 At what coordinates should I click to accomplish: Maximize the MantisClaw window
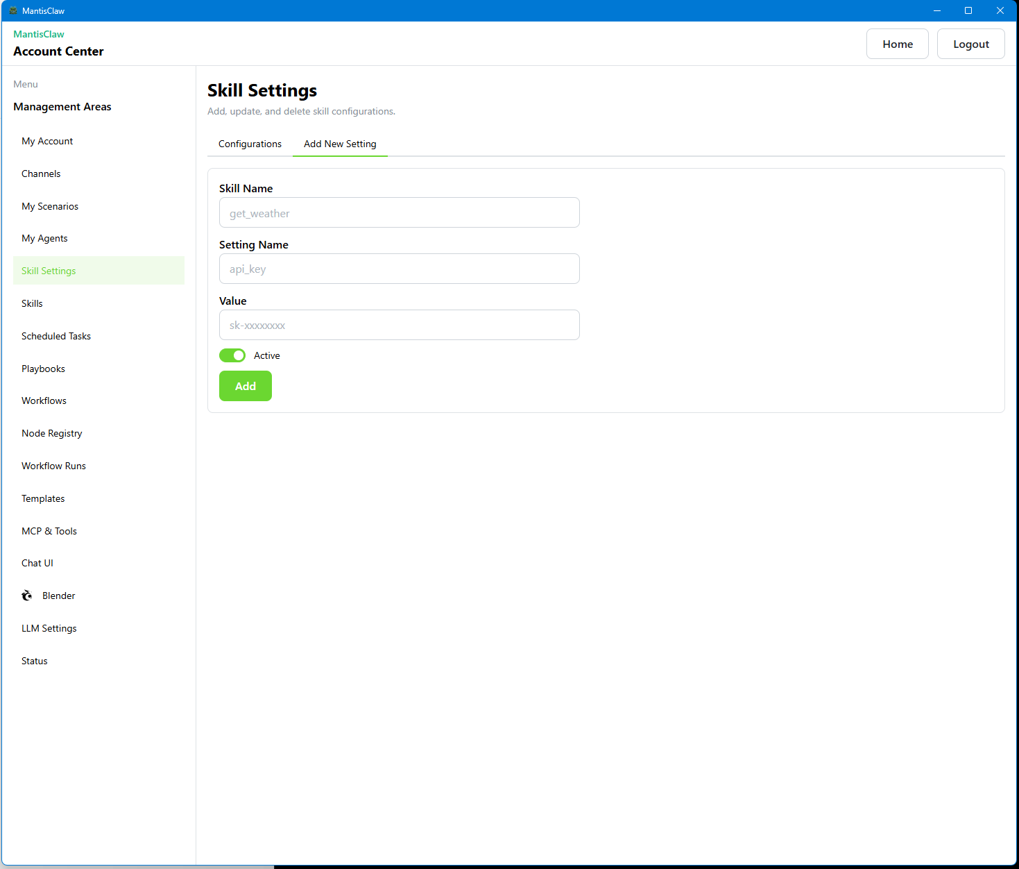(x=968, y=10)
